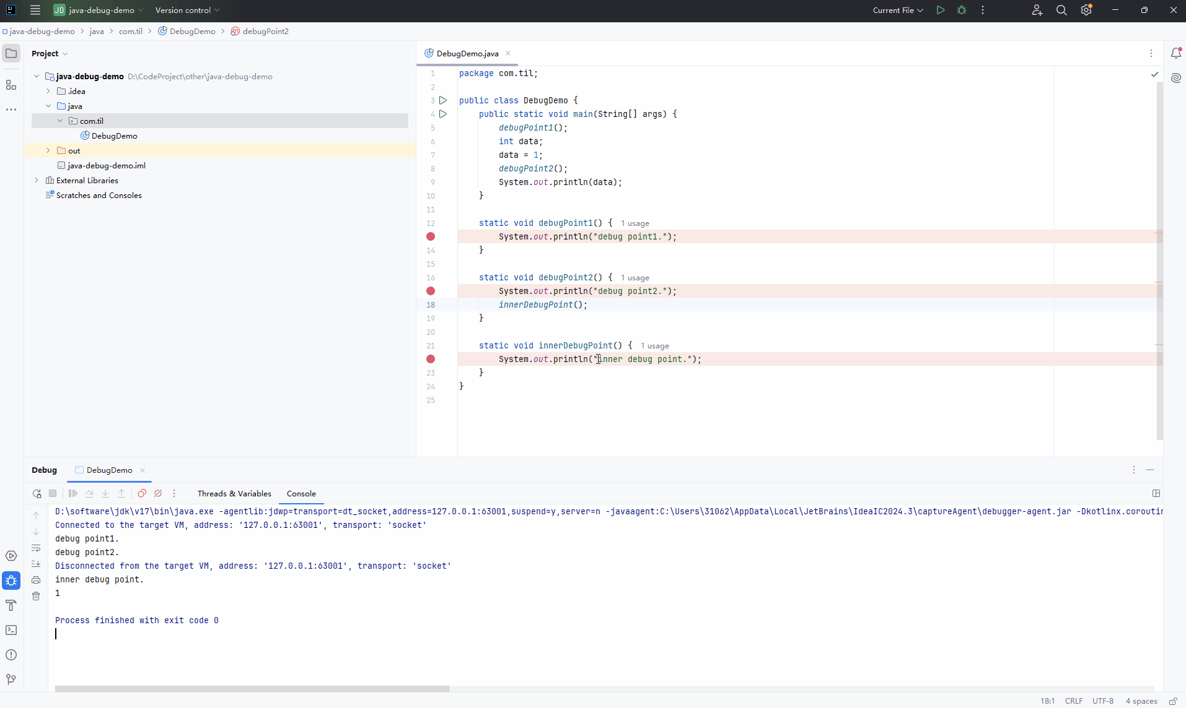Screen dimensions: 1186x708
Task: Toggle scroll to end of console
Action: (36, 564)
